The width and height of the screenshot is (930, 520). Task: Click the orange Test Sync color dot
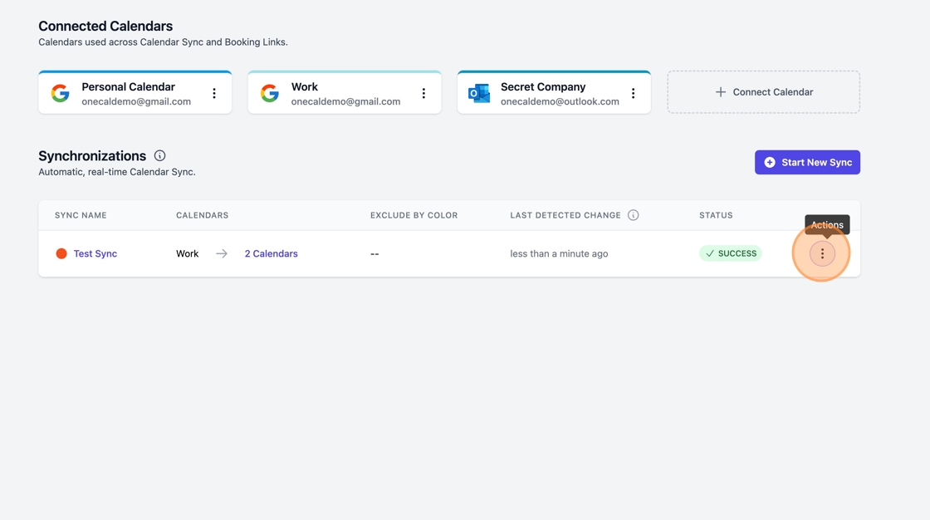click(61, 253)
